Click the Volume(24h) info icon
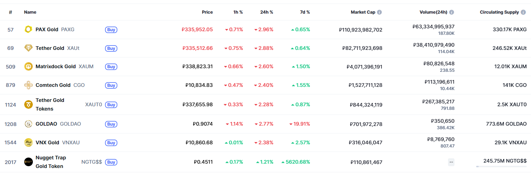Viewport: 531px width, 173px height. point(452,12)
